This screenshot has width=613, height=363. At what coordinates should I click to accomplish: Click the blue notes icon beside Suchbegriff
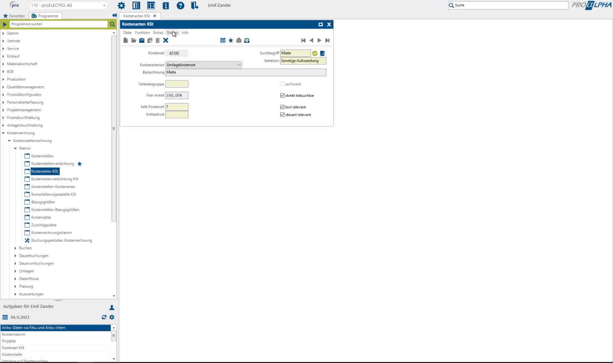pyautogui.click(x=322, y=53)
